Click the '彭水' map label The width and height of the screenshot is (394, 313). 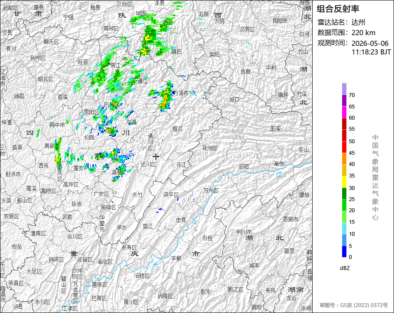point(206,292)
